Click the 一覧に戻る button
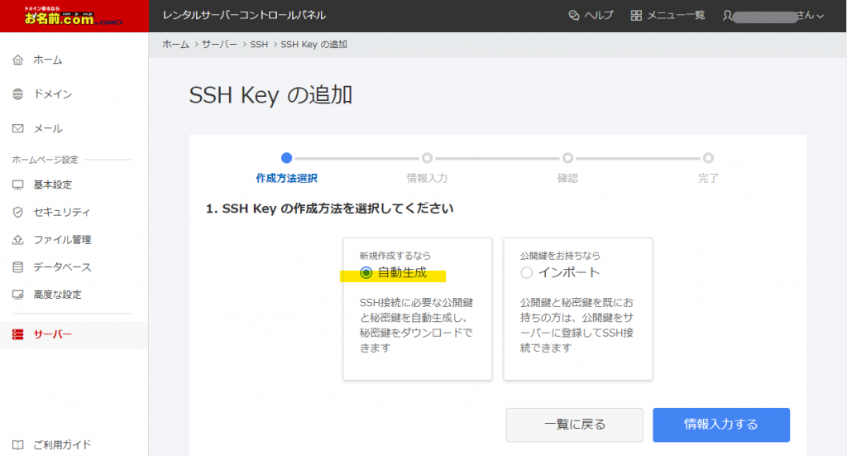 [x=574, y=425]
